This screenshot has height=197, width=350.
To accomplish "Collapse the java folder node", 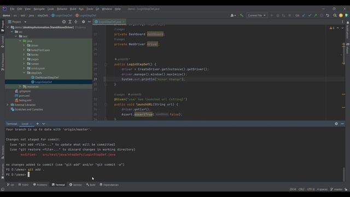I will click(20, 41).
